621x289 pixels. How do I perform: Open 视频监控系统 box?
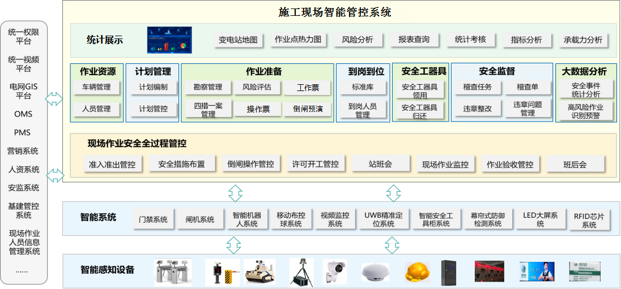(x=335, y=219)
